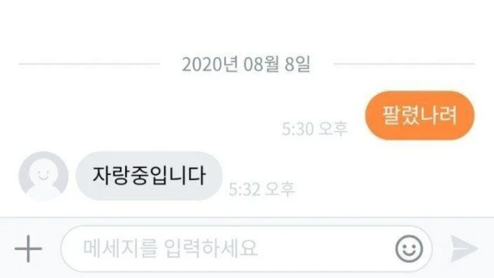Image resolution: width=494 pixels, height=278 pixels.
Task: Click the 5:30 오후 timestamp
Action: pyautogui.click(x=315, y=129)
